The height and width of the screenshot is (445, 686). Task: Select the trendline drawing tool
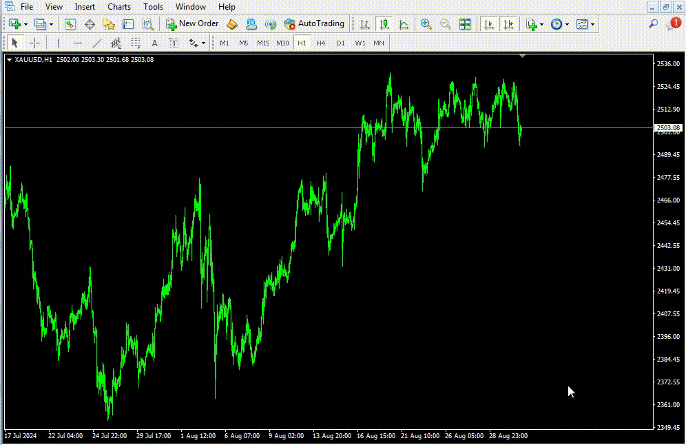tap(96, 43)
